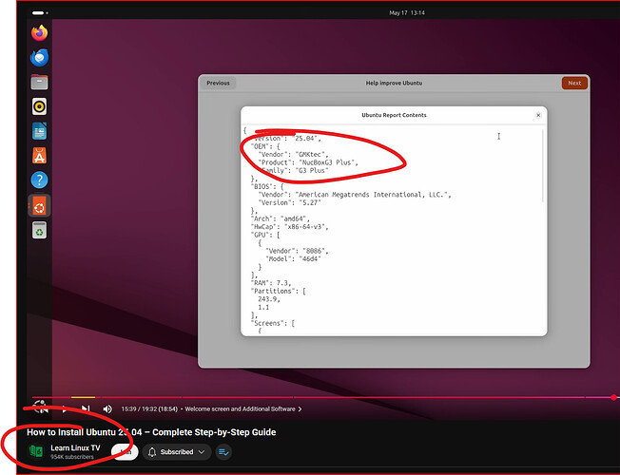Open the Trash icon in the dock
The image size is (620, 475).
tap(40, 230)
